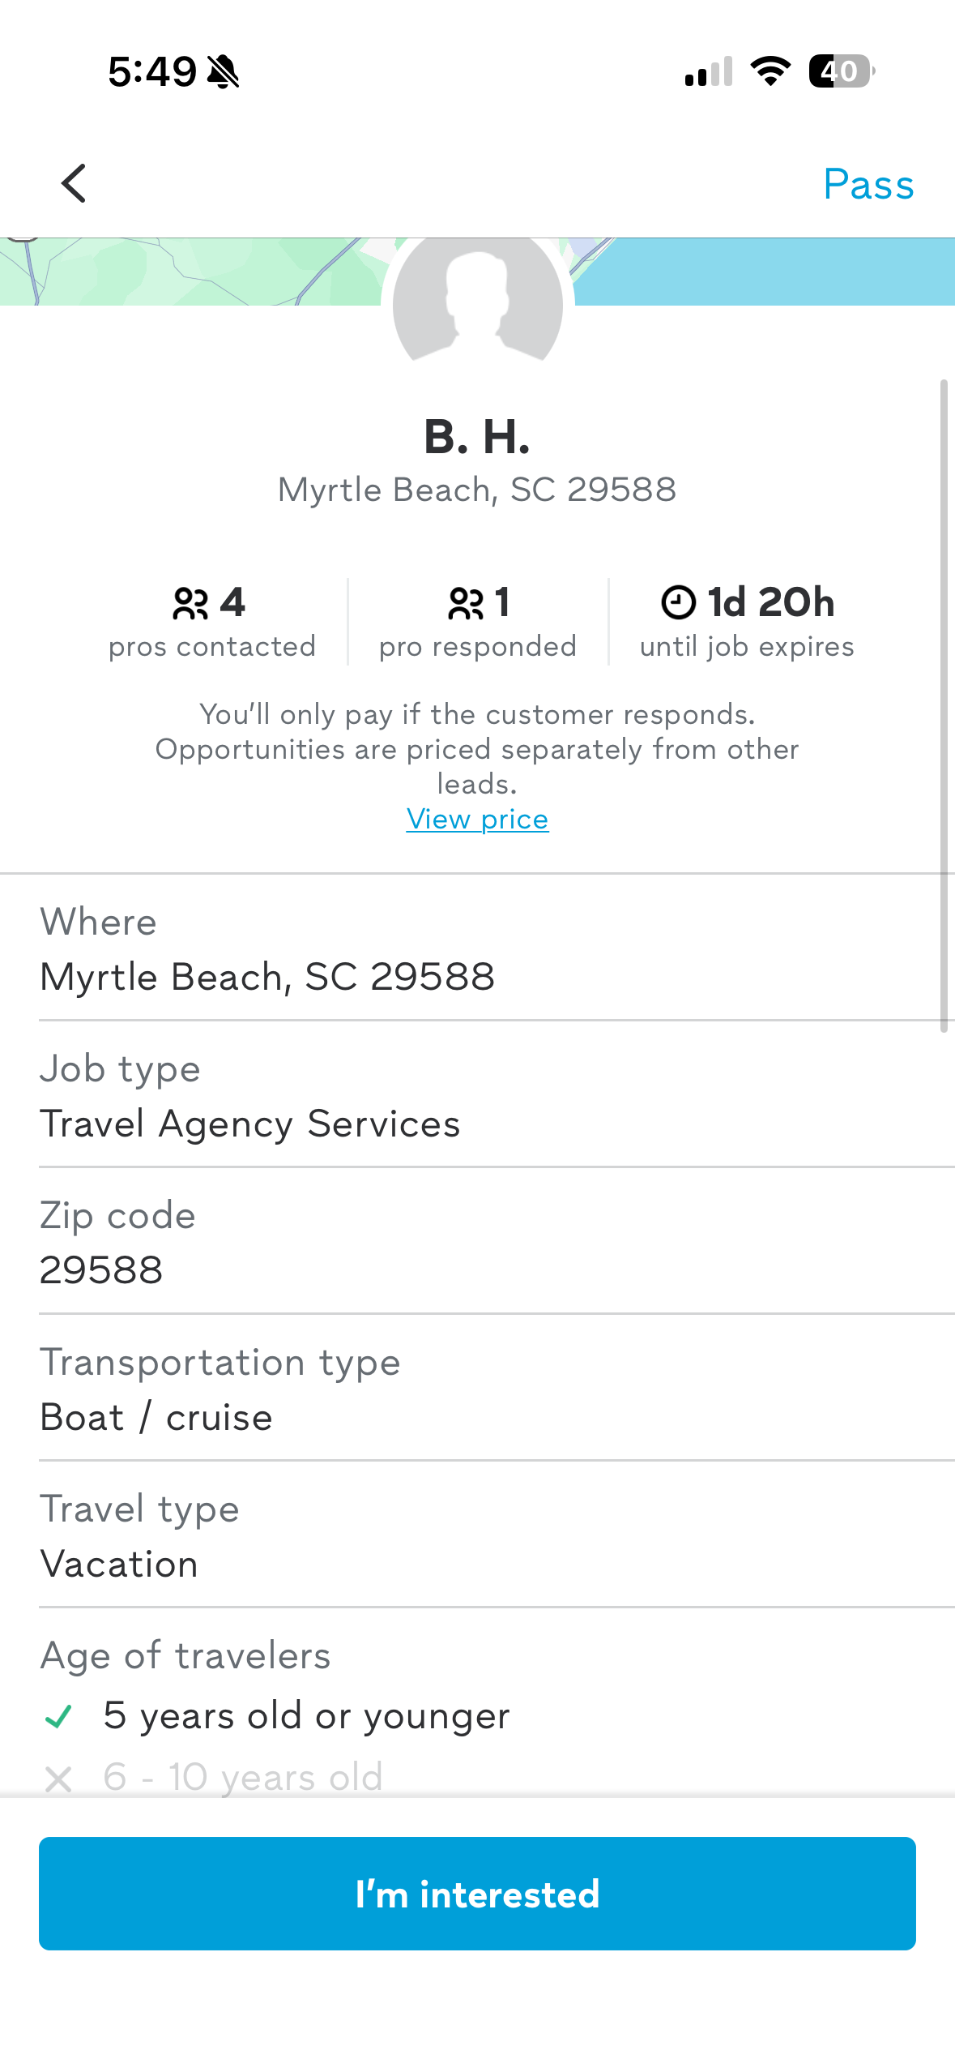The image size is (955, 2072).
Task: Open the View price link
Action: tap(477, 820)
